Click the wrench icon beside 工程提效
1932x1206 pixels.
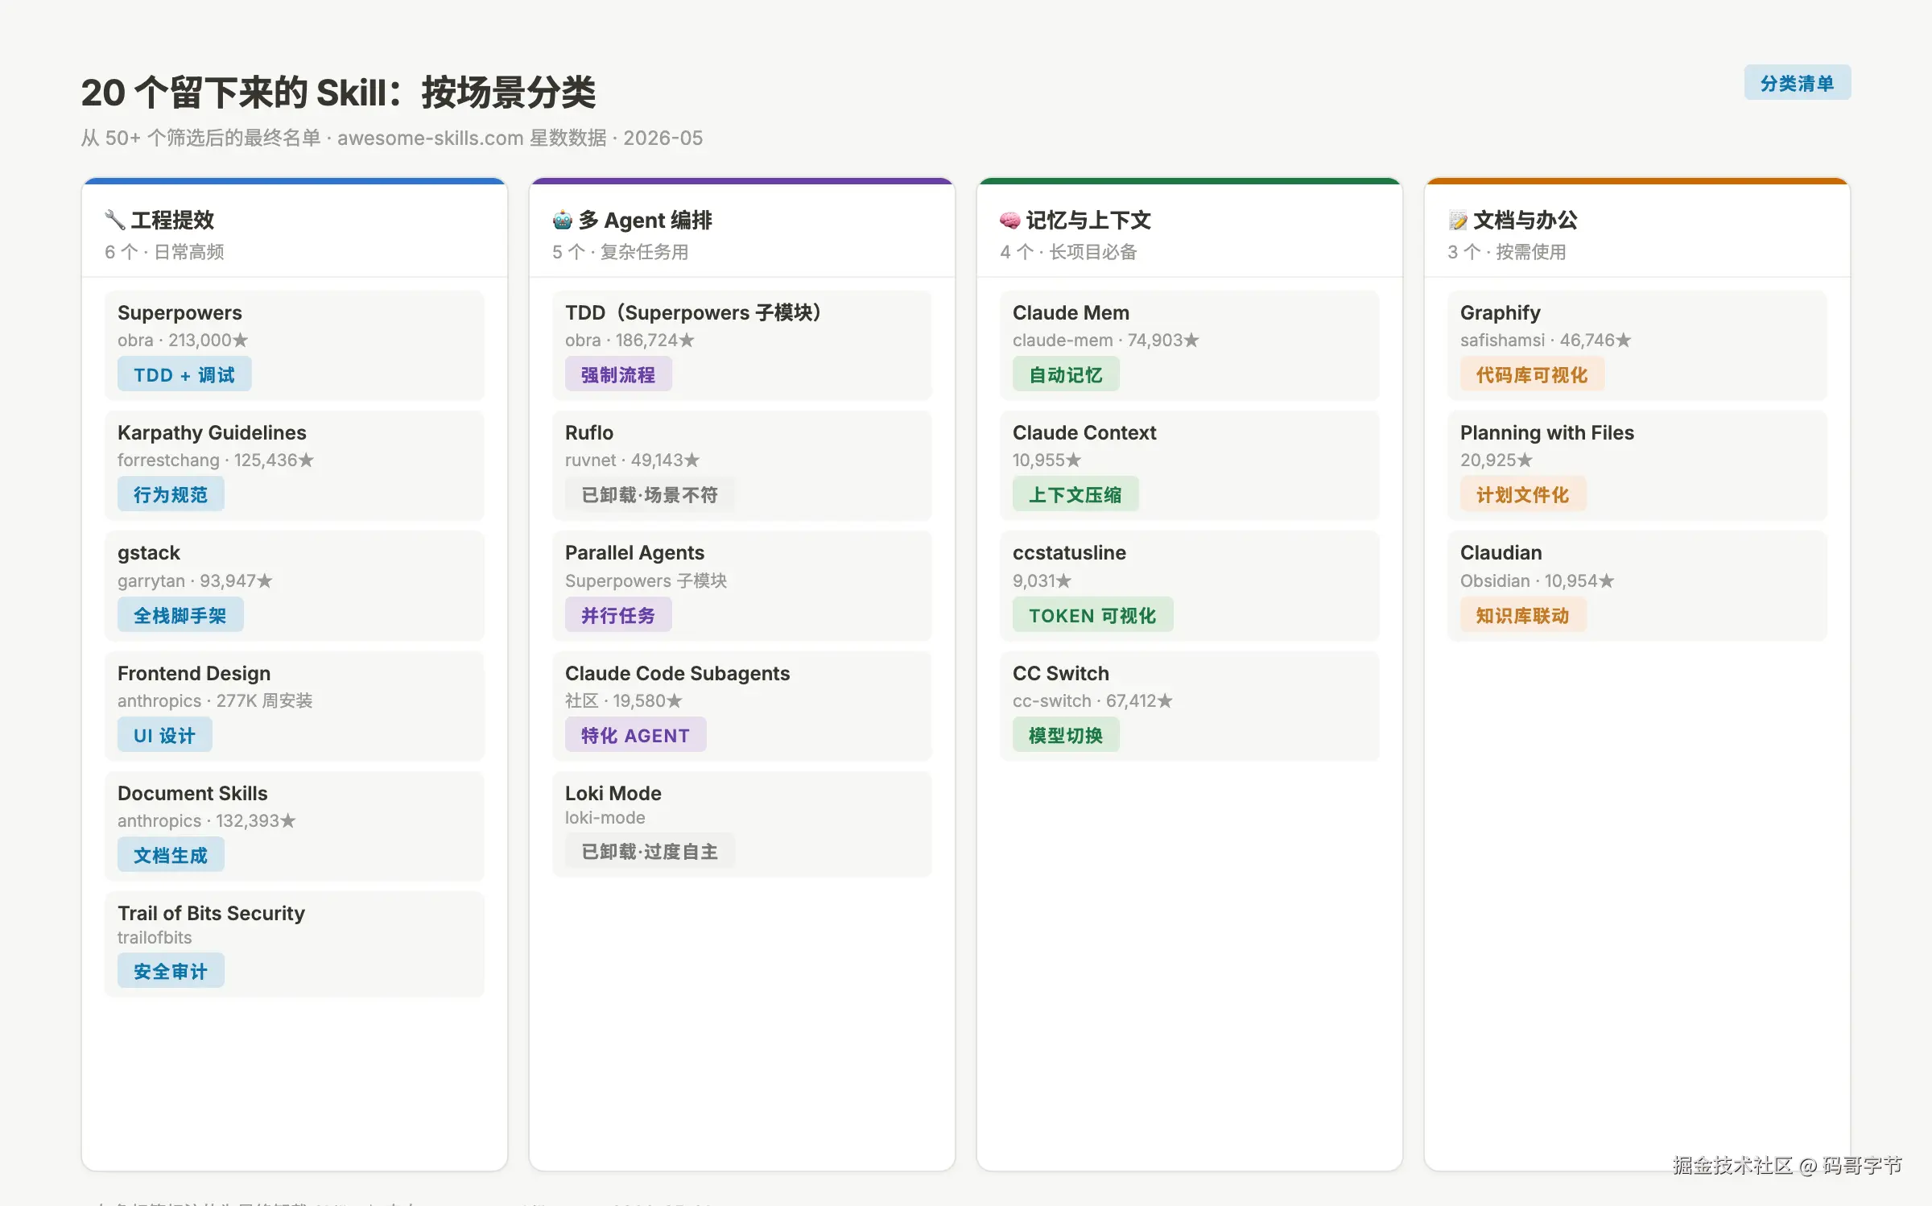[x=115, y=220]
